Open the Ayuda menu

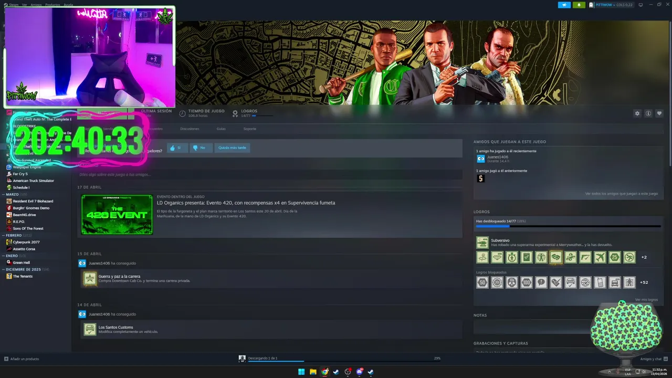pos(68,4)
